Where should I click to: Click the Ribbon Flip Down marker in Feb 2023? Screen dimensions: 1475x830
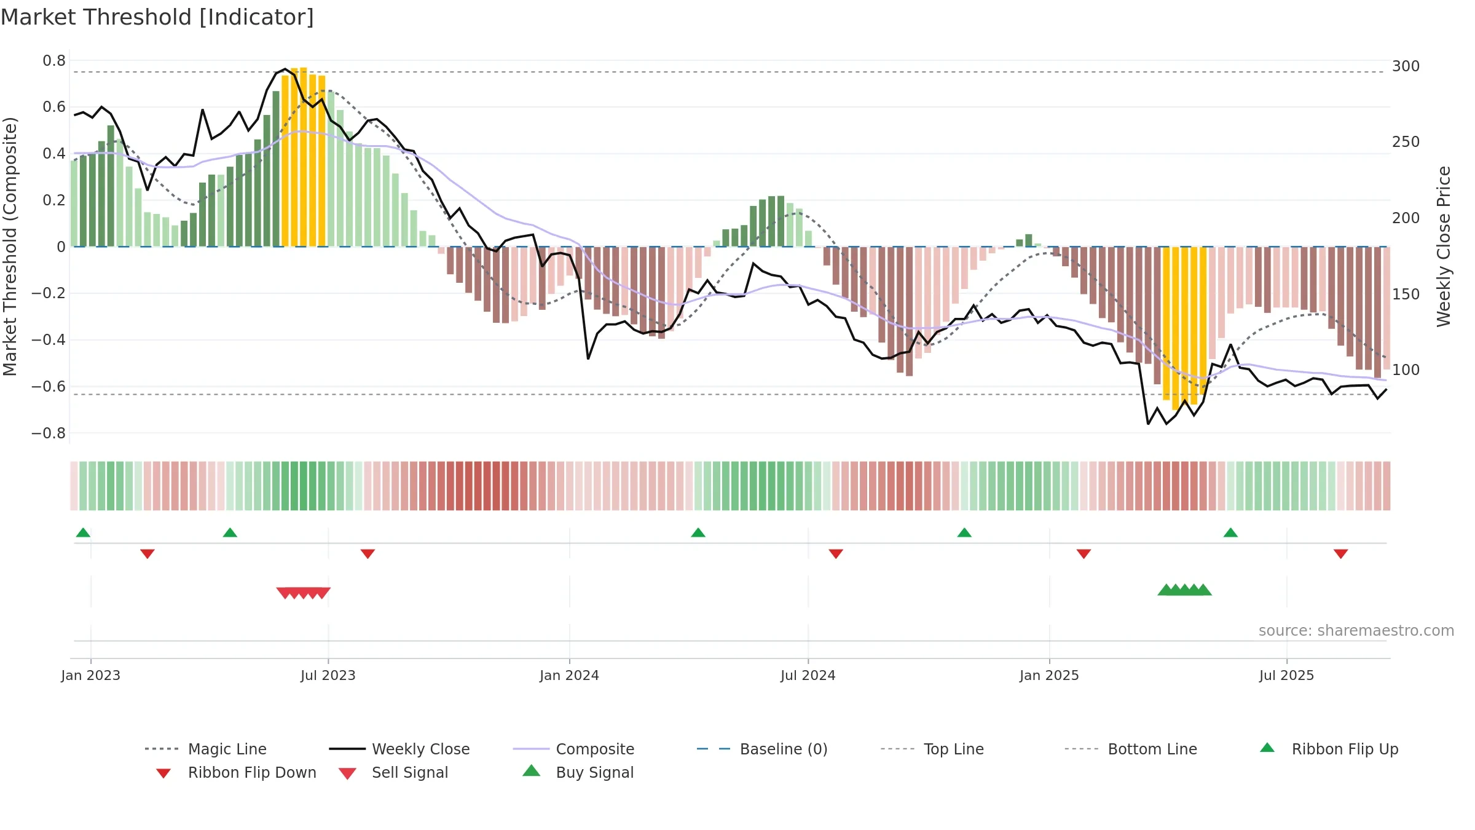coord(147,554)
